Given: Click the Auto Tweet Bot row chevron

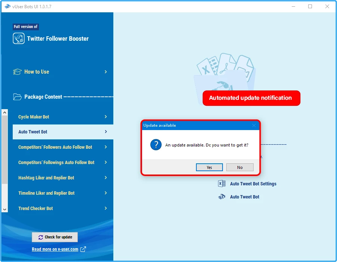Looking at the screenshot, I should (x=105, y=132).
